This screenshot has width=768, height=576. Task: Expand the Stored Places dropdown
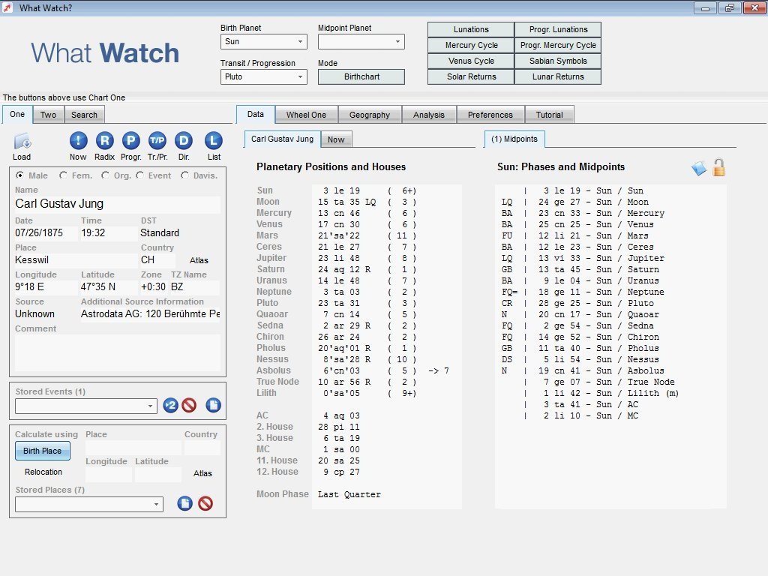pyautogui.click(x=88, y=505)
